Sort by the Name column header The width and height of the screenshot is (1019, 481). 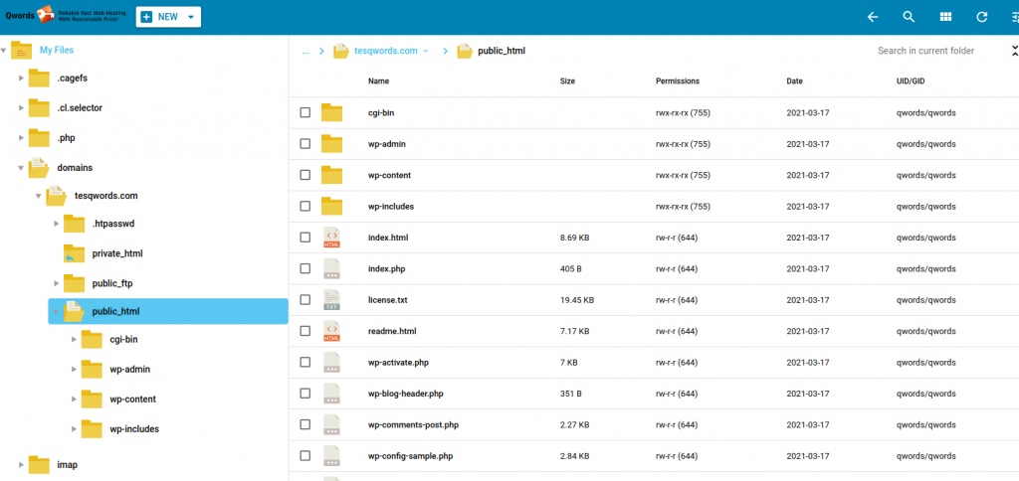(379, 81)
